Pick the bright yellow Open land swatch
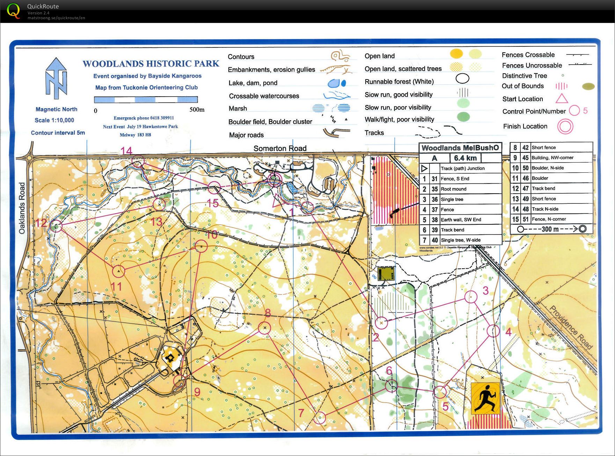 [x=456, y=54]
